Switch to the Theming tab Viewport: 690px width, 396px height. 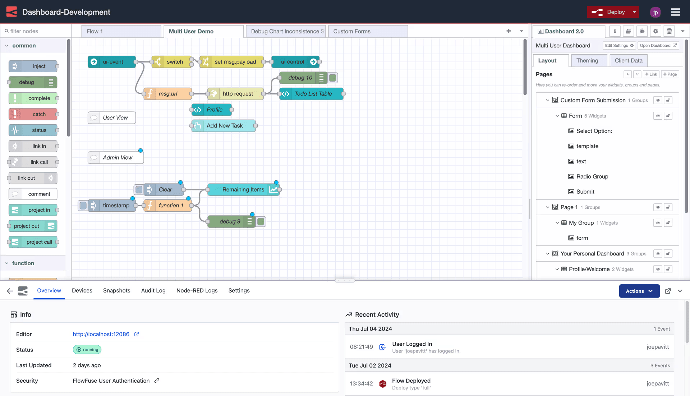[x=588, y=60]
